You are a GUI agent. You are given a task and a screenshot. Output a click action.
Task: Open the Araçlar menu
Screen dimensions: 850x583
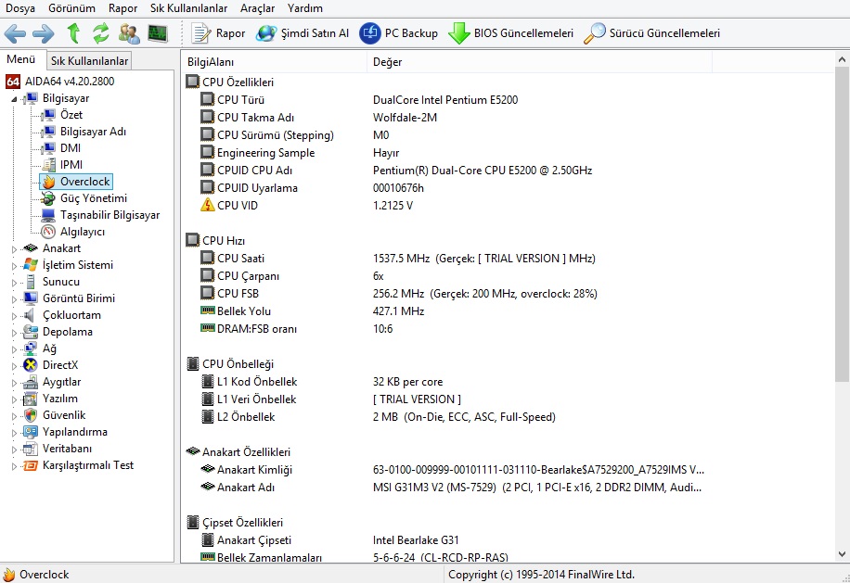pyautogui.click(x=257, y=8)
